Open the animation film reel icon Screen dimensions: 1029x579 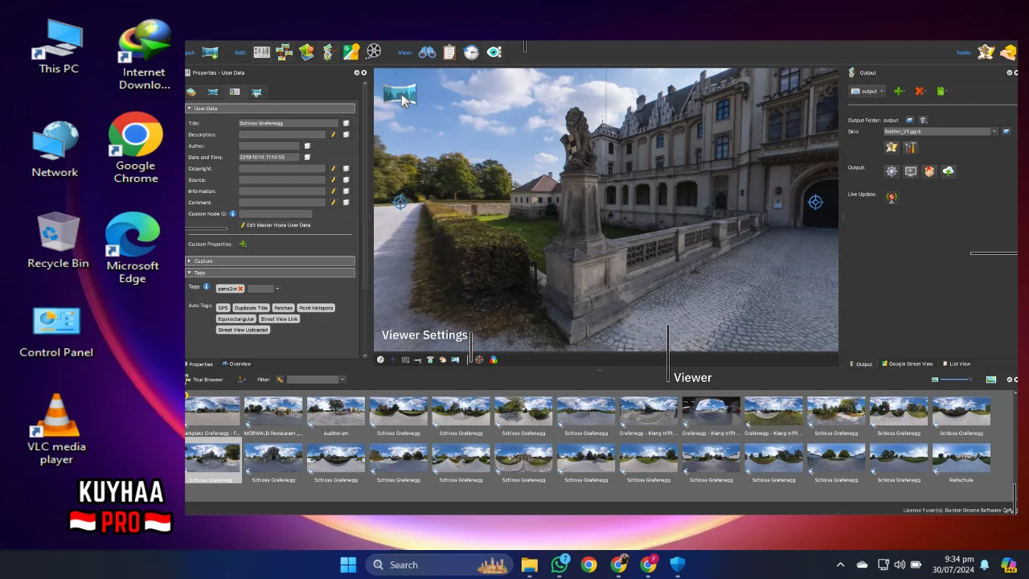pos(374,52)
